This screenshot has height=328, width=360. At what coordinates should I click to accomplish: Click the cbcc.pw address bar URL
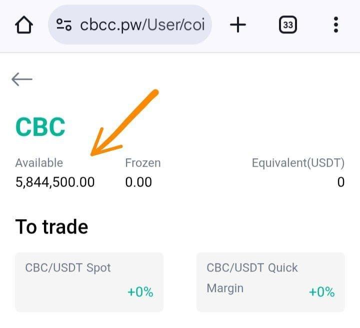142,25
